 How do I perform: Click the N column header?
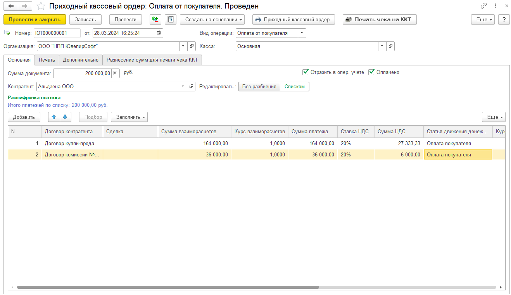(x=25, y=132)
